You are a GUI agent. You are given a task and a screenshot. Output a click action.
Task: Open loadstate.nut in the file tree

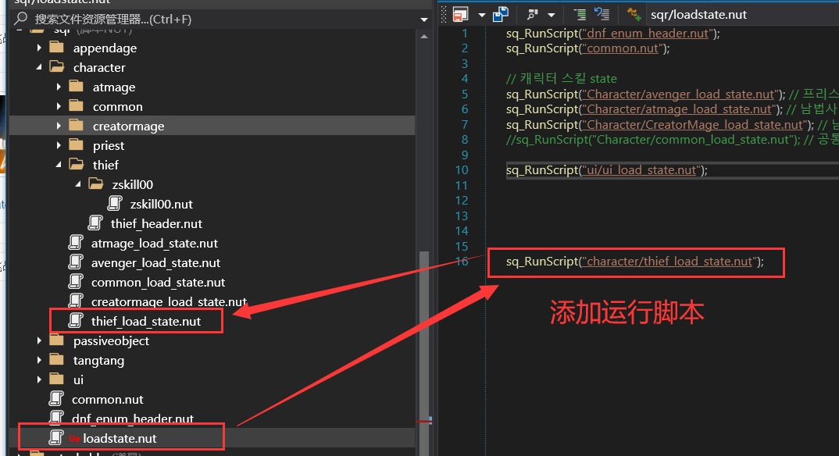[119, 438]
